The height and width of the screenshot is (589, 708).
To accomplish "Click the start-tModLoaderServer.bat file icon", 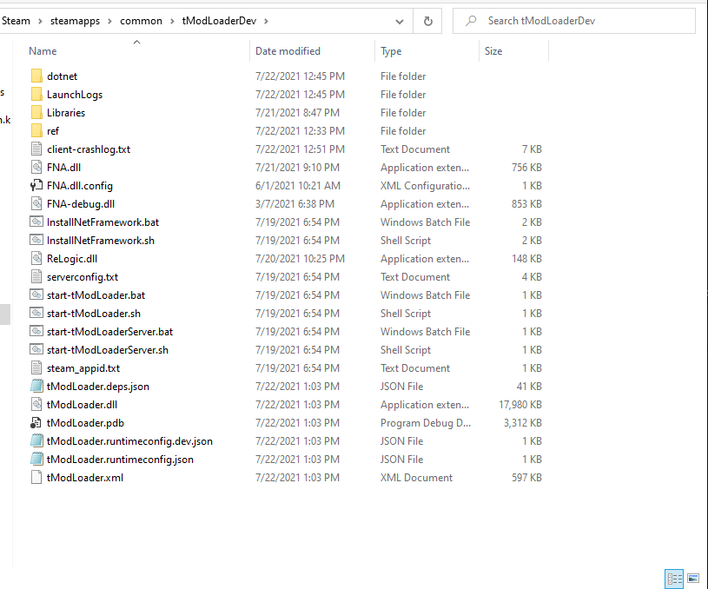I will (36, 332).
